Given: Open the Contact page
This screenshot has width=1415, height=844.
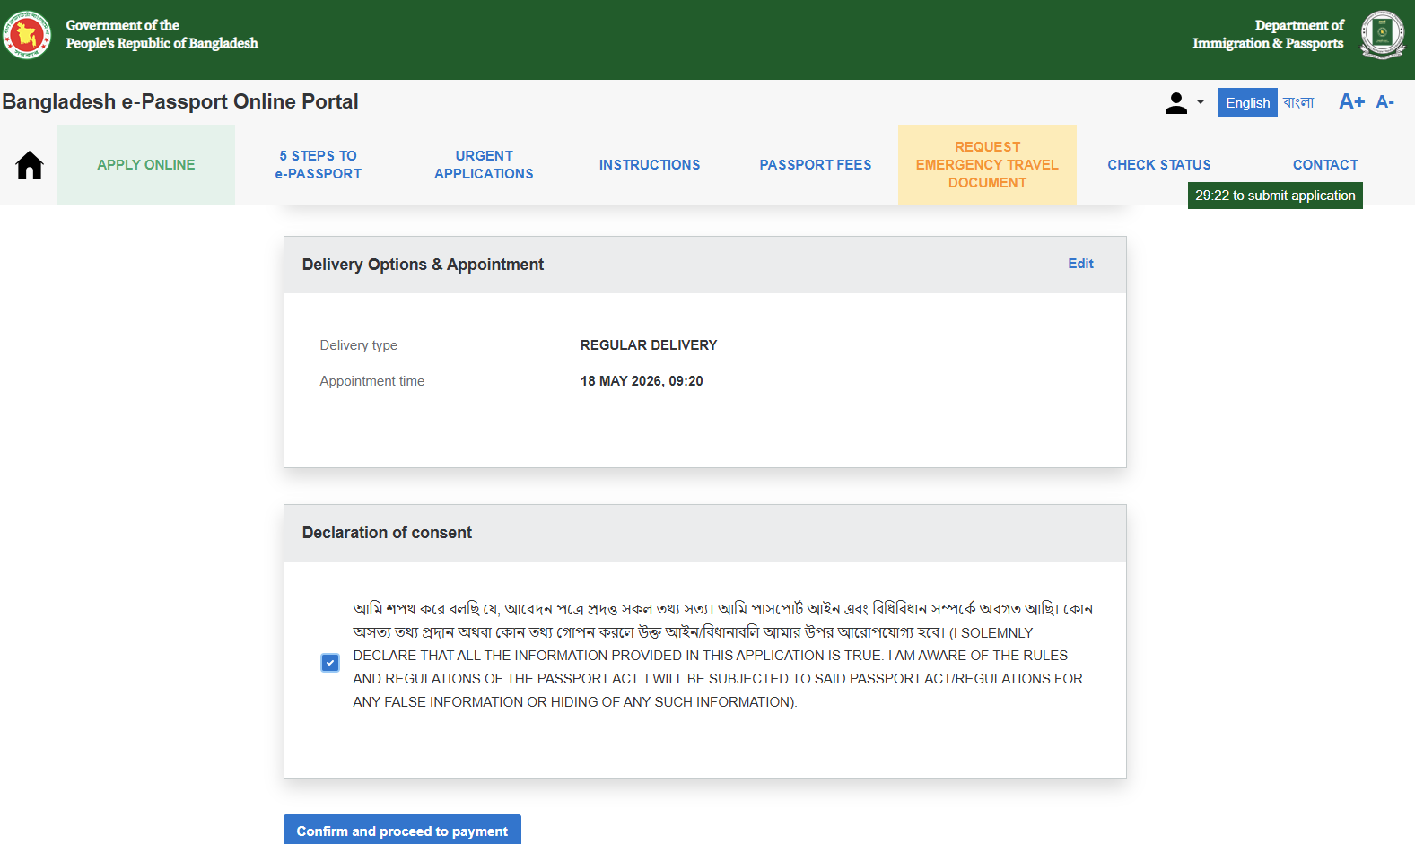Looking at the screenshot, I should click(1325, 165).
